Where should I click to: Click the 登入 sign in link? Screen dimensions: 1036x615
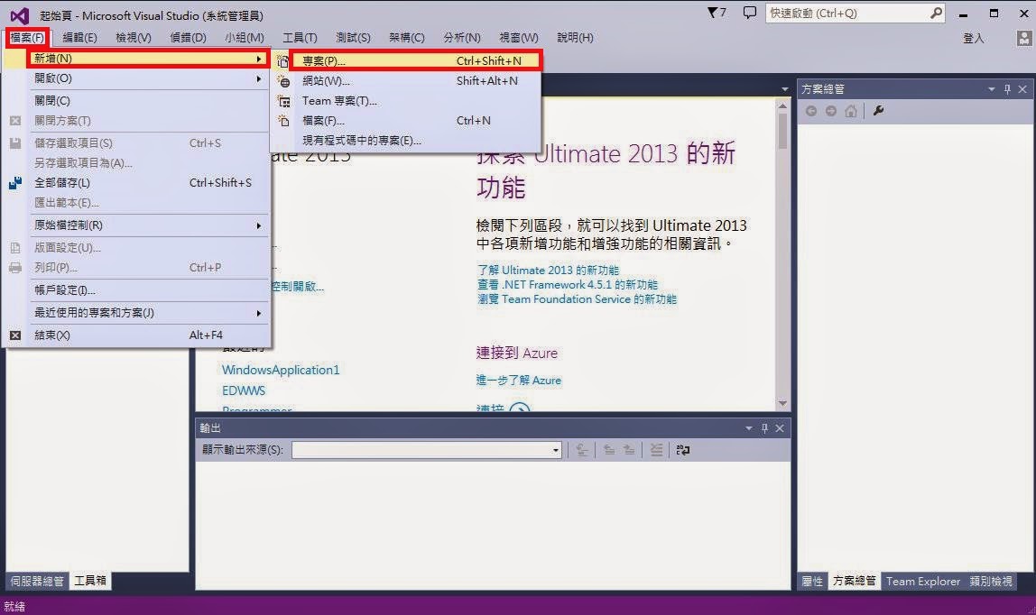[x=973, y=38]
